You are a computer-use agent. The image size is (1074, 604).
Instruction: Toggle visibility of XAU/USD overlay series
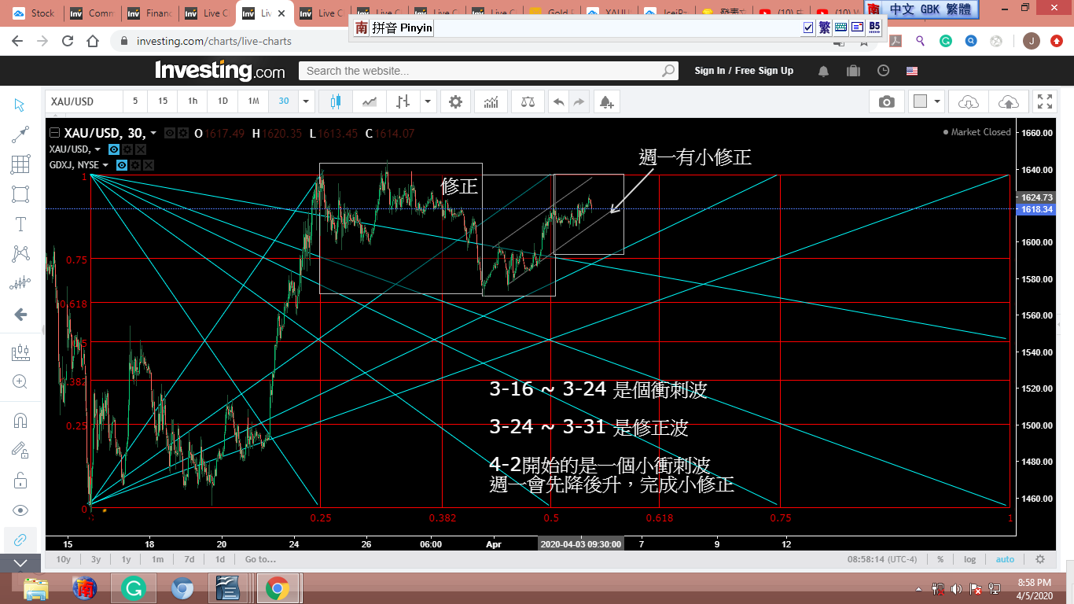tap(114, 149)
